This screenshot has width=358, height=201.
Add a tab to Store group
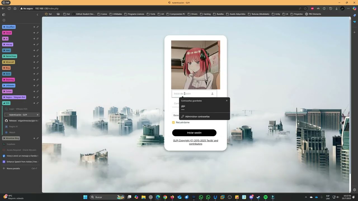pyautogui.click(x=34, y=74)
